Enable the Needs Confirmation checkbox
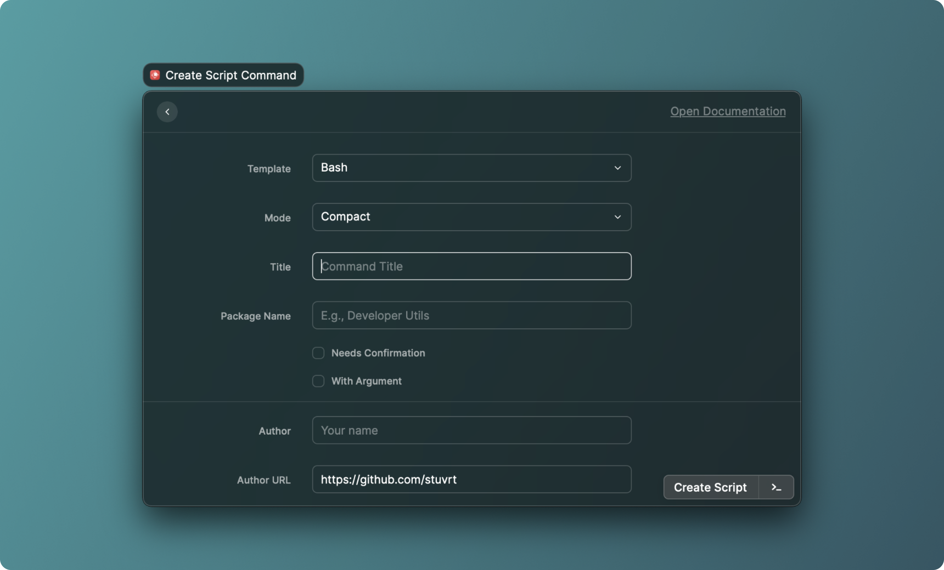 (318, 353)
